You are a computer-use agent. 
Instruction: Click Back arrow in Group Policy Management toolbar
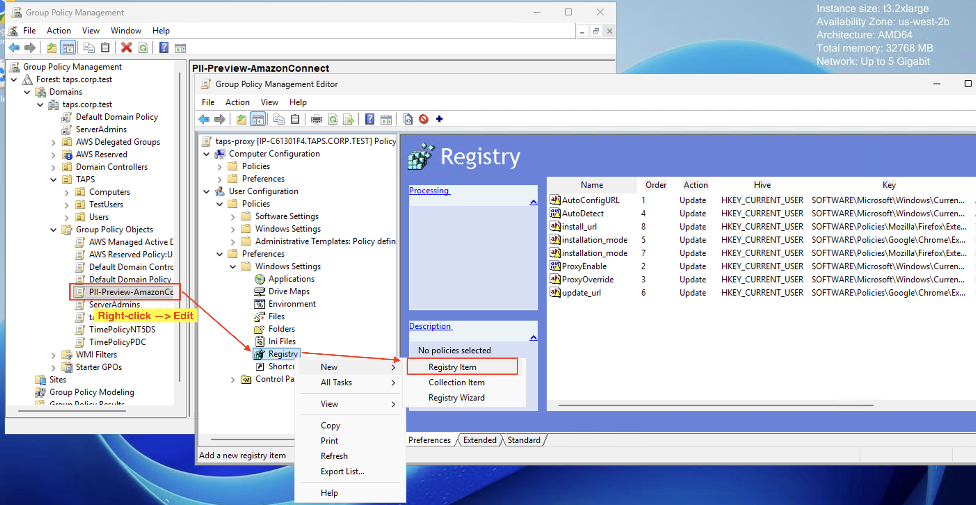coord(14,48)
